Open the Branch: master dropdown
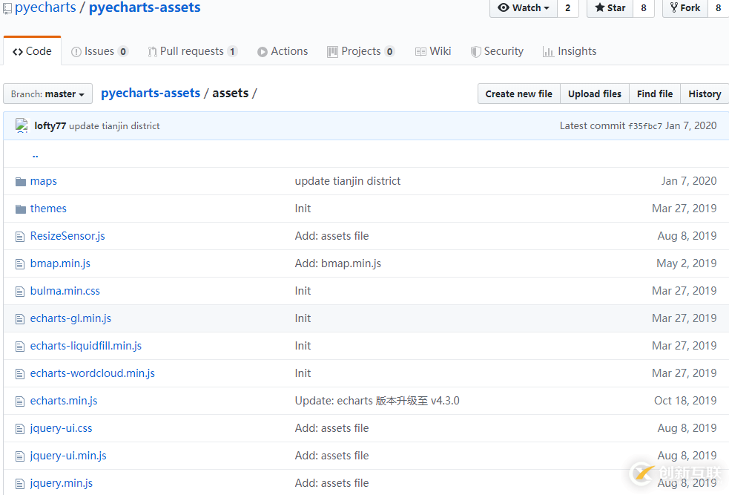This screenshot has height=495, width=729. pyautogui.click(x=48, y=94)
